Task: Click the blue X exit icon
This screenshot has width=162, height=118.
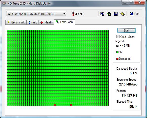Action: coord(132,14)
